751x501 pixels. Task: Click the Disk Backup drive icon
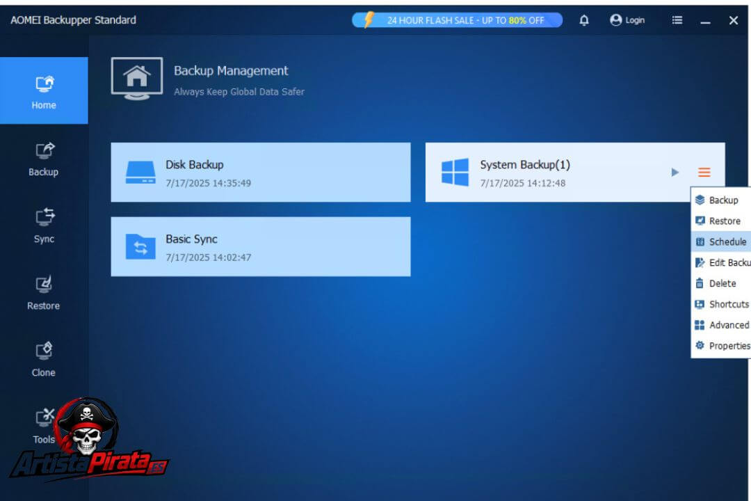[x=140, y=172]
